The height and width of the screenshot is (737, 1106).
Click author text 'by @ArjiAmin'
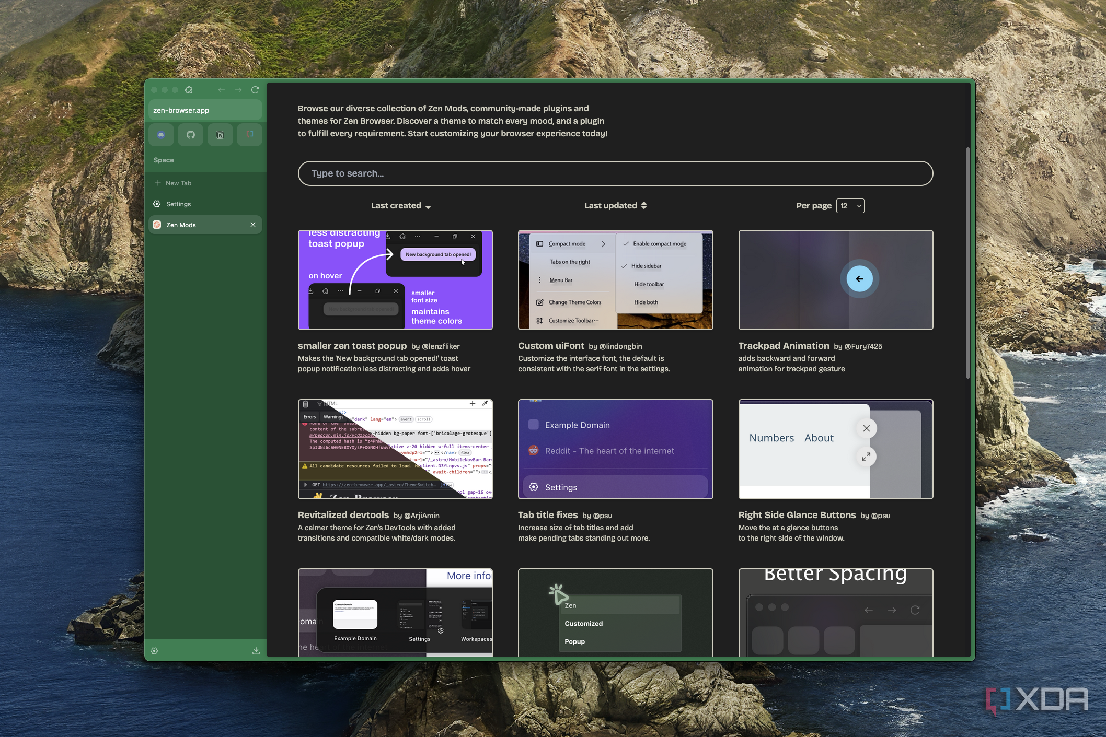coord(417,516)
